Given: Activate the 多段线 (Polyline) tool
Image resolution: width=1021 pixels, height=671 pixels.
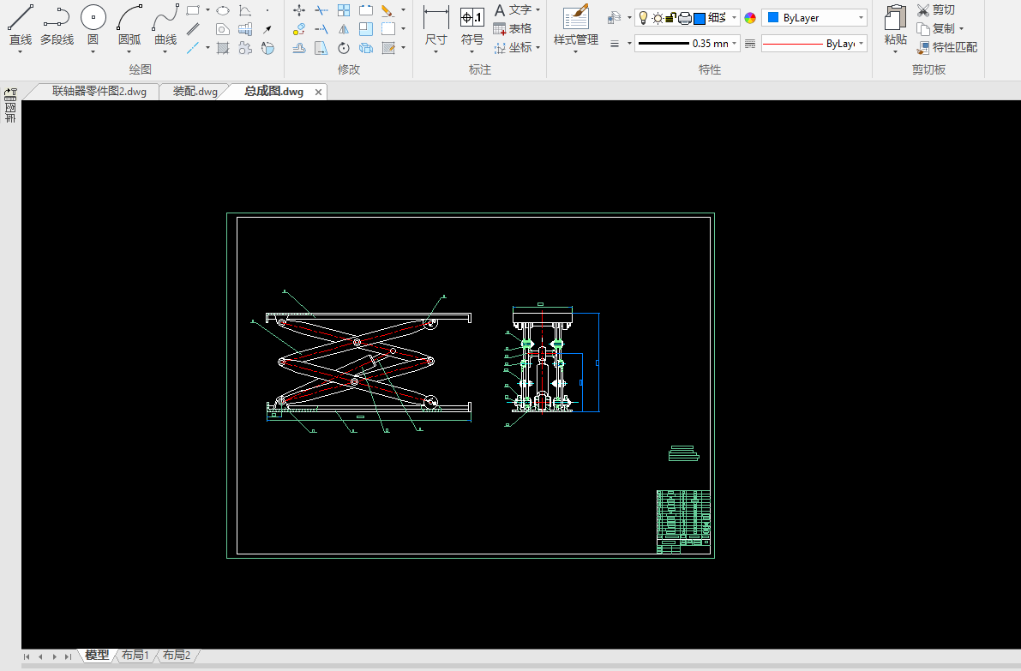Looking at the screenshot, I should [57, 17].
